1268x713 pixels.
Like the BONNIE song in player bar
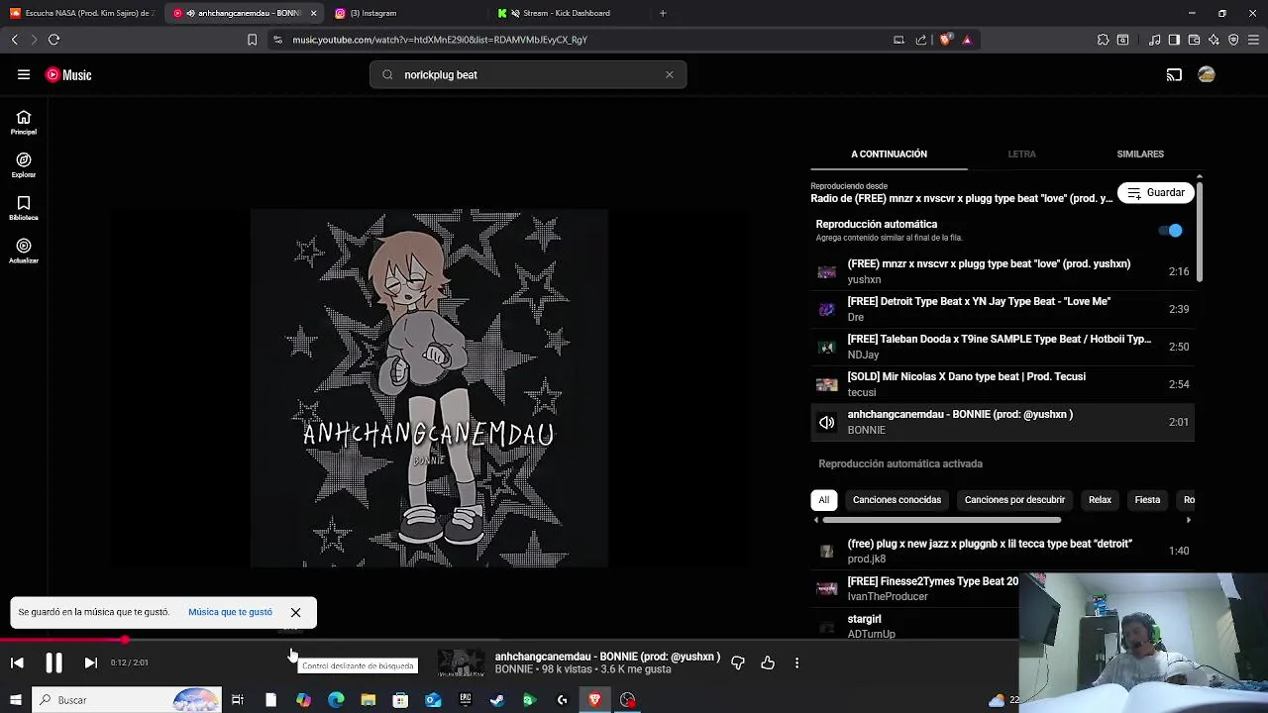[768, 662]
